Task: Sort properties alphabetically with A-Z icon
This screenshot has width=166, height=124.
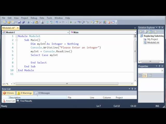Action: 145,75
